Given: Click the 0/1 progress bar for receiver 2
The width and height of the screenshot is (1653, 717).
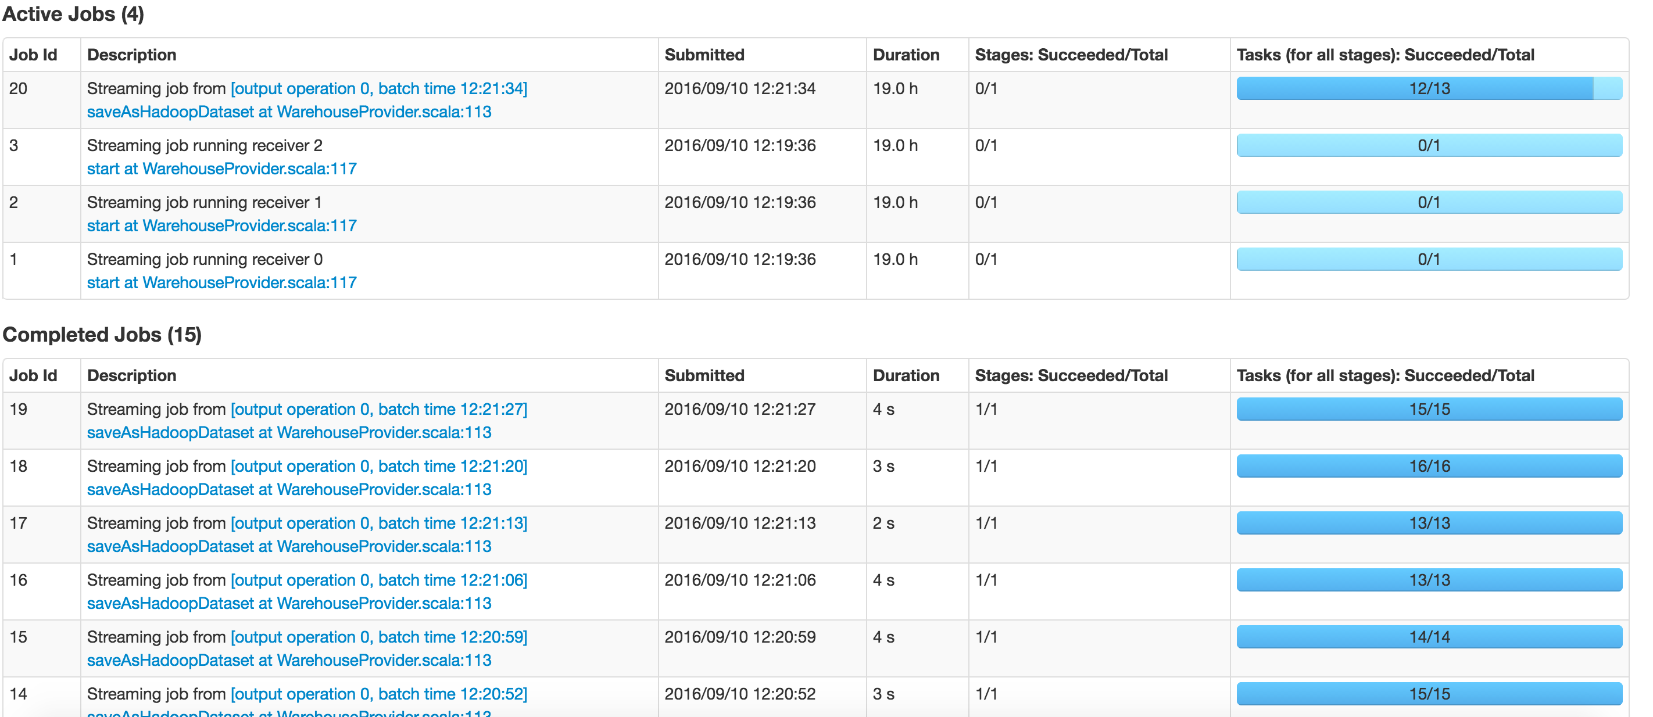Looking at the screenshot, I should click(x=1430, y=145).
